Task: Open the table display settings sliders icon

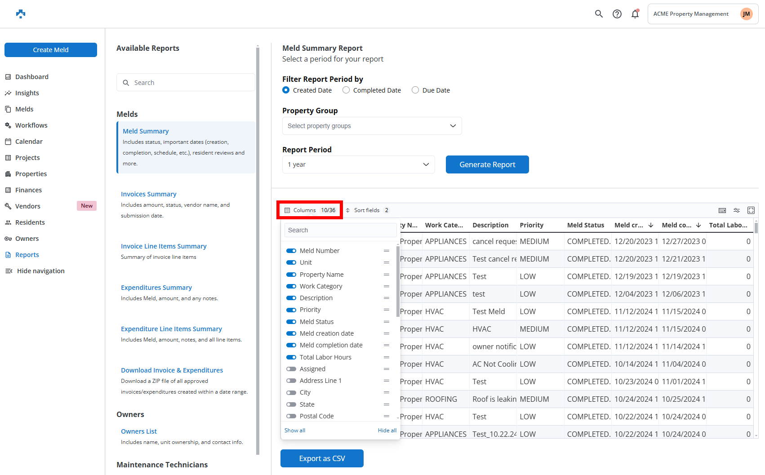Action: pyautogui.click(x=737, y=210)
